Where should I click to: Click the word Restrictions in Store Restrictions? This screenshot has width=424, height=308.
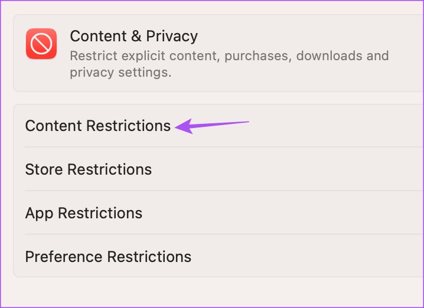pyautogui.click(x=109, y=169)
